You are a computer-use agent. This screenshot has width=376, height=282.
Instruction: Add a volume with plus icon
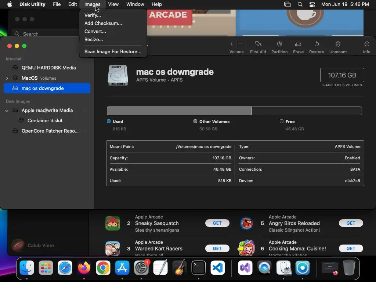click(232, 44)
